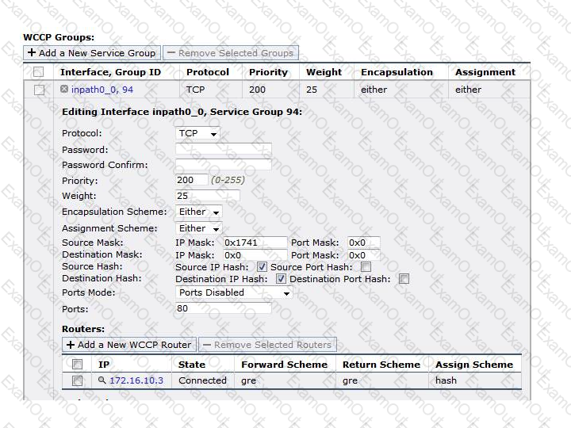
Task: Click the Encapsulation column header
Action: click(x=397, y=72)
